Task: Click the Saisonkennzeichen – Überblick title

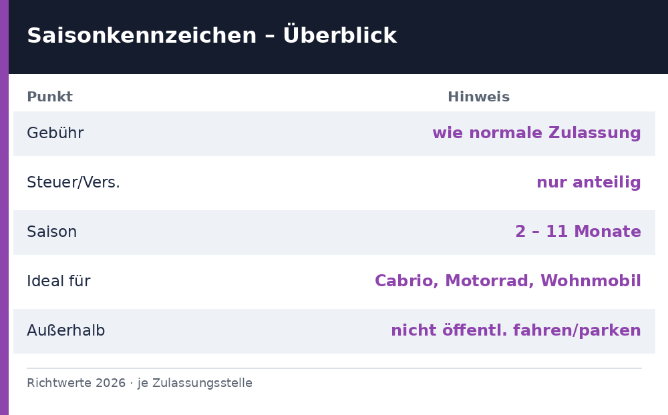Action: 212,35
